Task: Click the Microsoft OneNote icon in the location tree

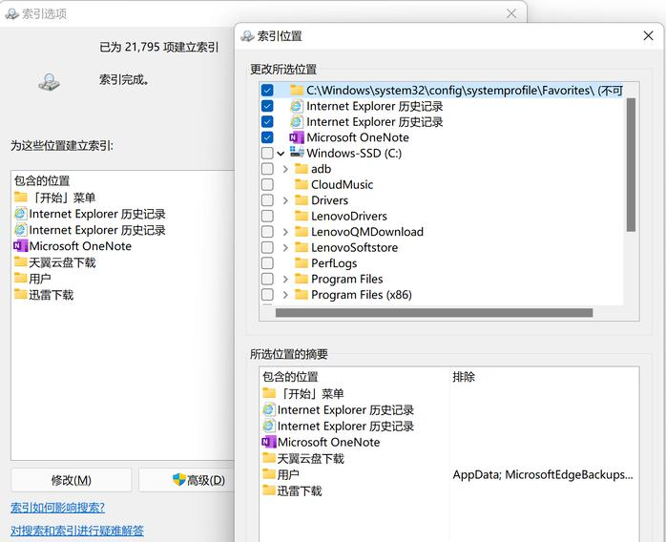Action: pos(296,137)
